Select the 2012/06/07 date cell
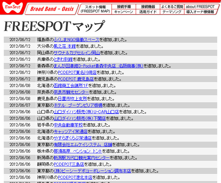221x183 pixels. pos(20,105)
